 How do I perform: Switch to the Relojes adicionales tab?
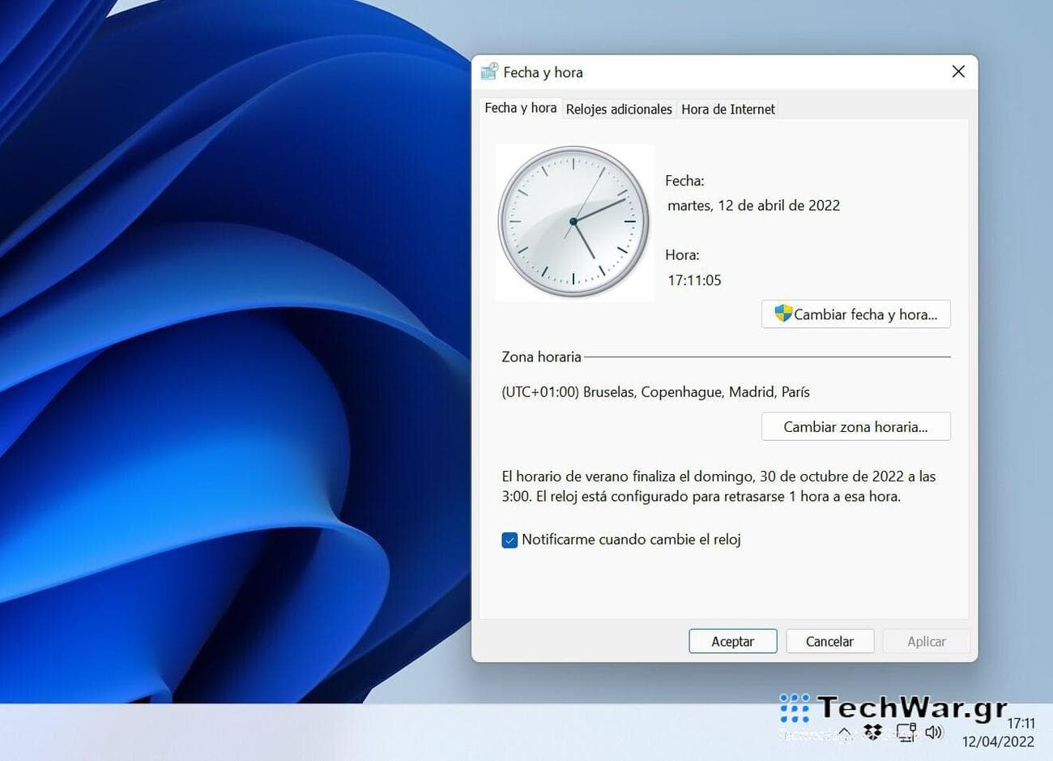tap(619, 109)
